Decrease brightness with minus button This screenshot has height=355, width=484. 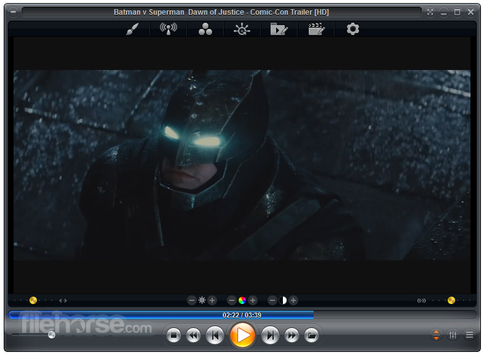192,300
